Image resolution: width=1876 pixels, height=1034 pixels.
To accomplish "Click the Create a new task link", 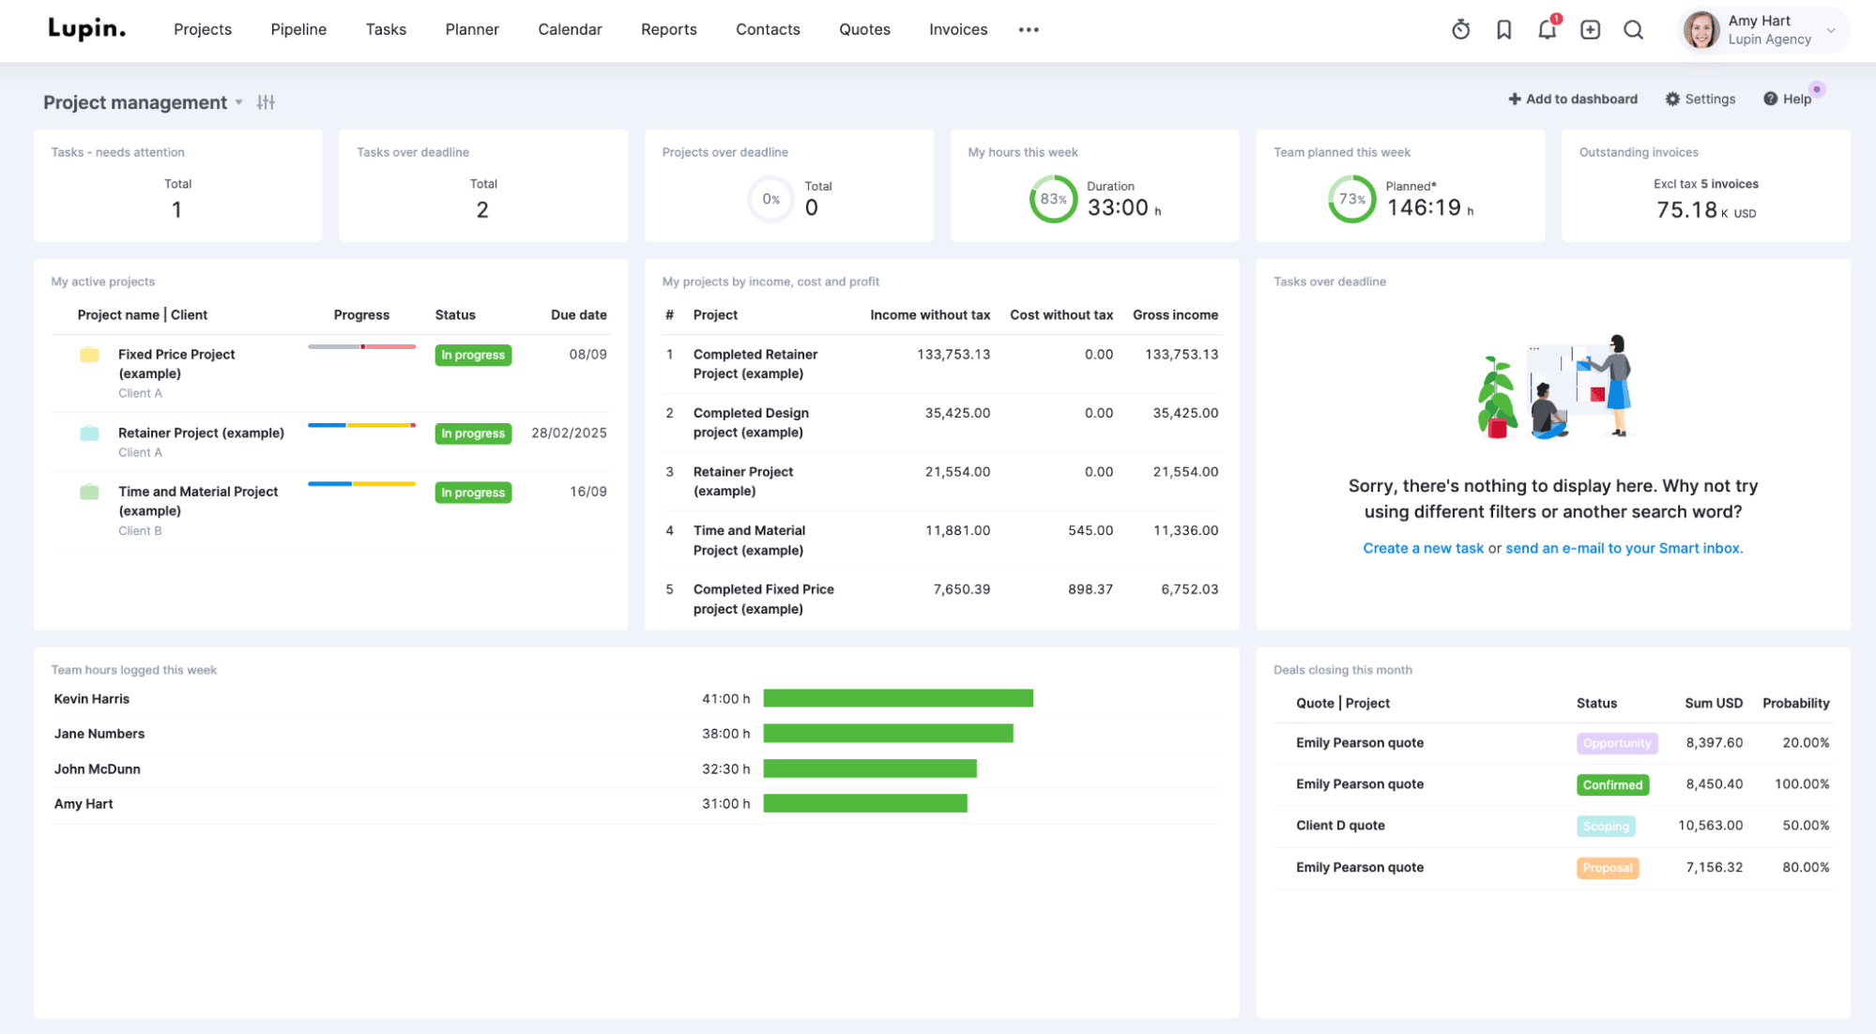I will click(x=1423, y=548).
